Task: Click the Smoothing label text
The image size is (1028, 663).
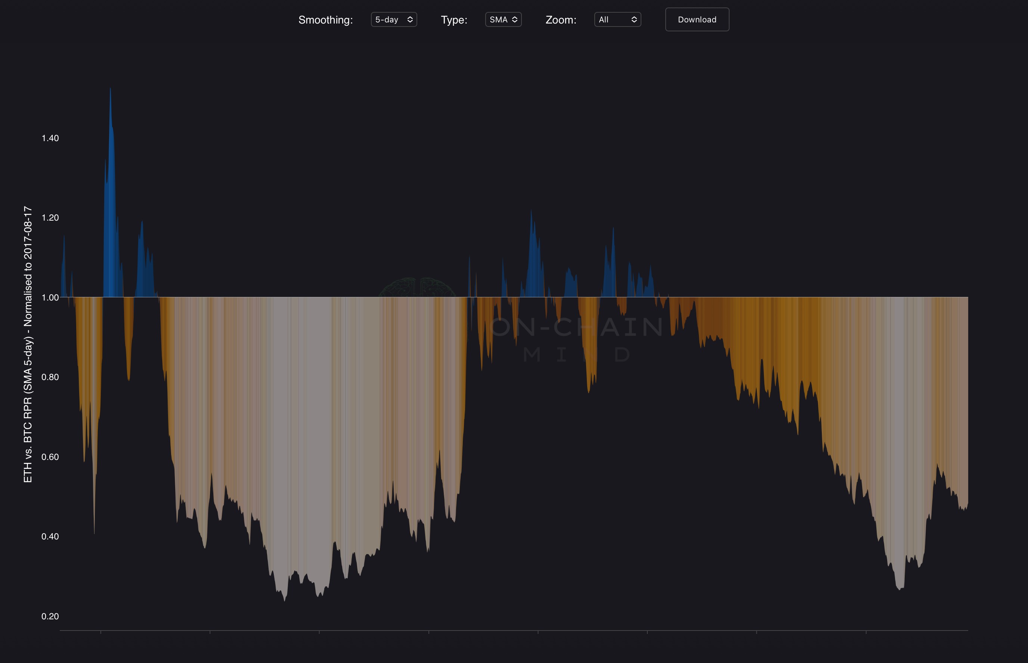Action: coord(325,20)
